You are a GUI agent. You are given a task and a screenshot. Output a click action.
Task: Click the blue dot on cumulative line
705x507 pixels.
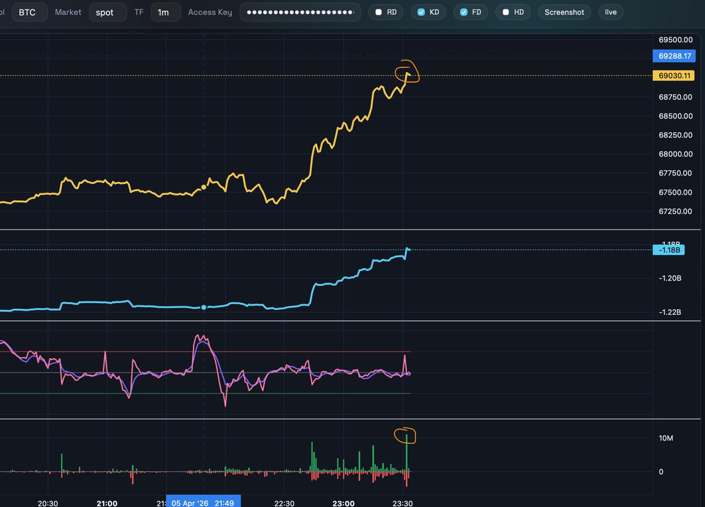point(204,307)
